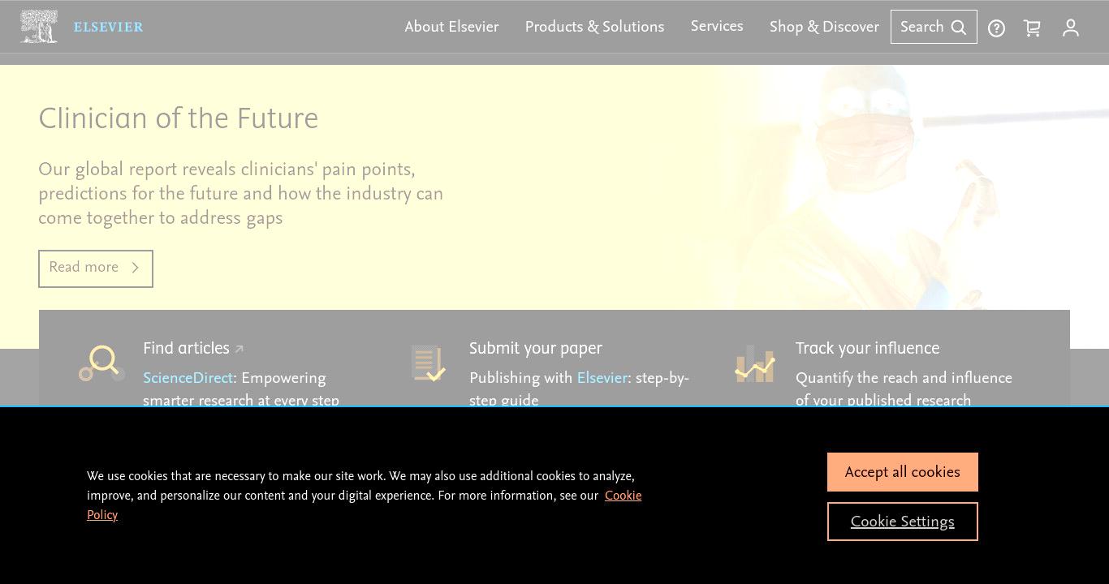Screen dimensions: 1109x584
Task: Click the Elsevier tree logo
Action: coord(39,27)
